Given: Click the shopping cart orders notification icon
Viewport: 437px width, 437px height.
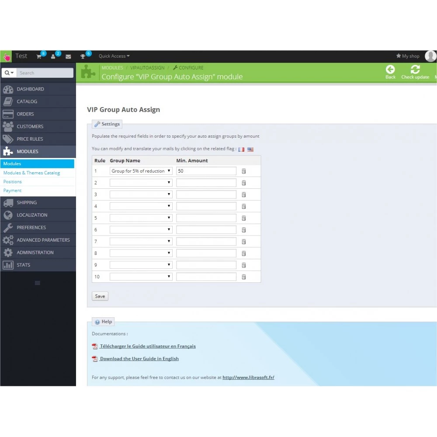Looking at the screenshot, I should pyautogui.click(x=39, y=56).
